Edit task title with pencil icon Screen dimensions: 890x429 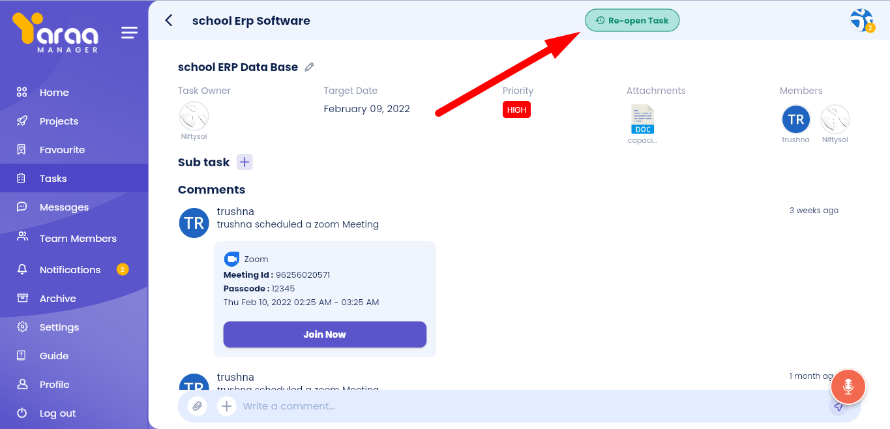310,67
